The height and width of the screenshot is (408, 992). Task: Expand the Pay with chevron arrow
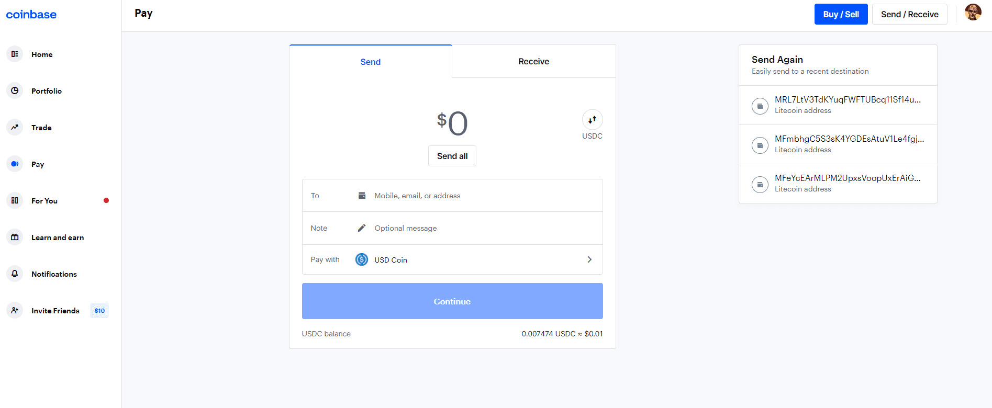(x=589, y=259)
